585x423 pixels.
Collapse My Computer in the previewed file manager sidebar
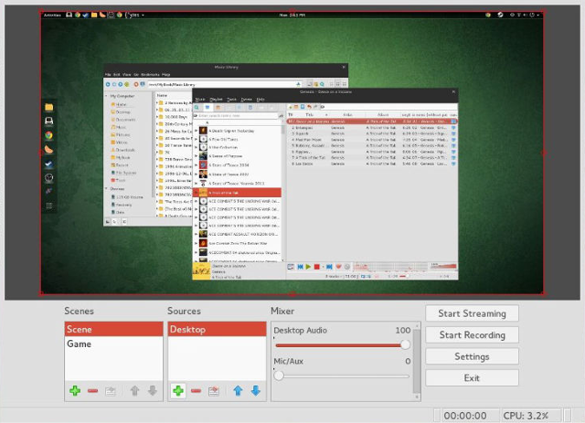tap(106, 96)
